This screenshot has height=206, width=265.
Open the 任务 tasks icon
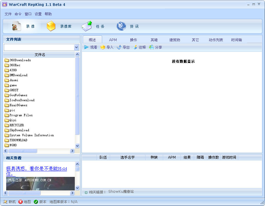[87, 26]
